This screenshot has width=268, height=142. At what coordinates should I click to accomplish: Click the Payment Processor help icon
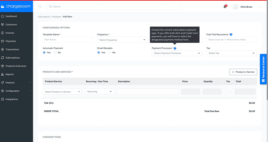click(175, 48)
